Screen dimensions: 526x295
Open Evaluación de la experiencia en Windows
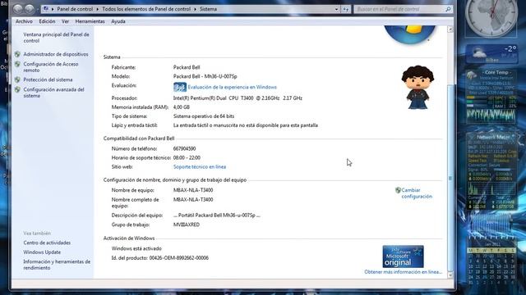(x=232, y=88)
